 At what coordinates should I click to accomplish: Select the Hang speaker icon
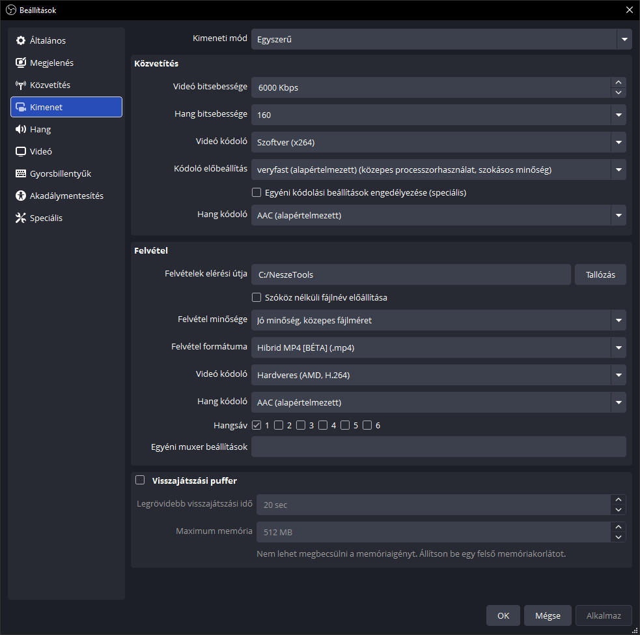tap(20, 129)
